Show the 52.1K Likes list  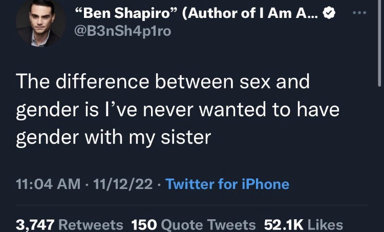tap(303, 224)
